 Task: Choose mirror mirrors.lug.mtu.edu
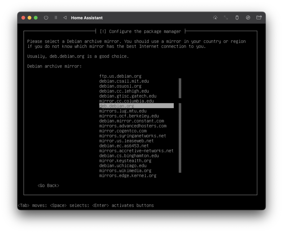tap(123, 111)
